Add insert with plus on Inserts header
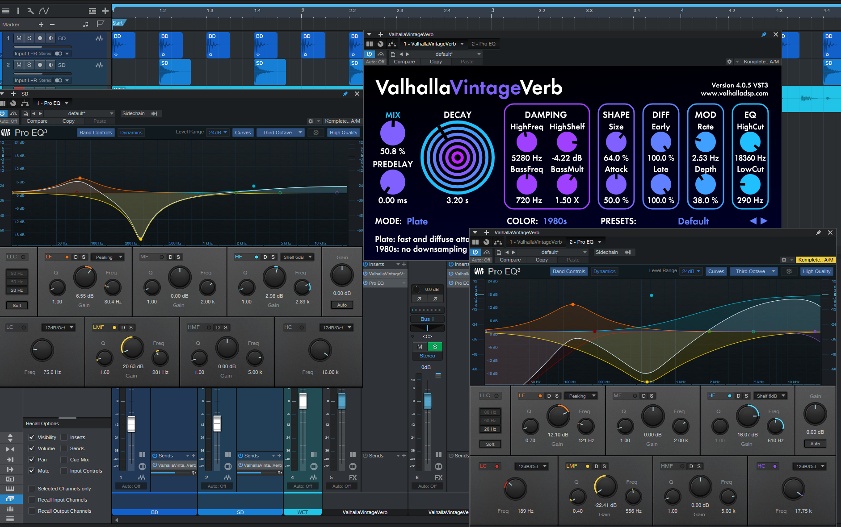The height and width of the screenshot is (527, 841). [404, 264]
